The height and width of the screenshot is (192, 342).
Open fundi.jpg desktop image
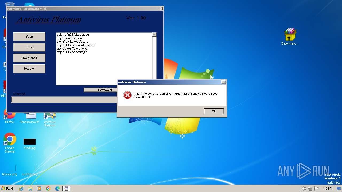point(30,143)
